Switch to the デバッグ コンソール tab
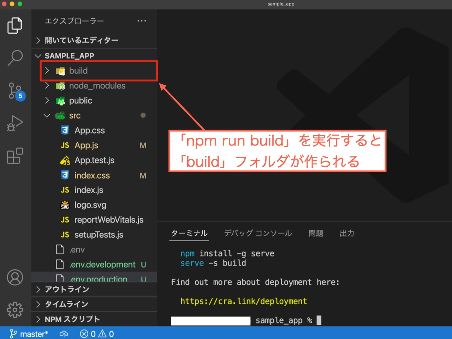452x339 pixels. [258, 233]
